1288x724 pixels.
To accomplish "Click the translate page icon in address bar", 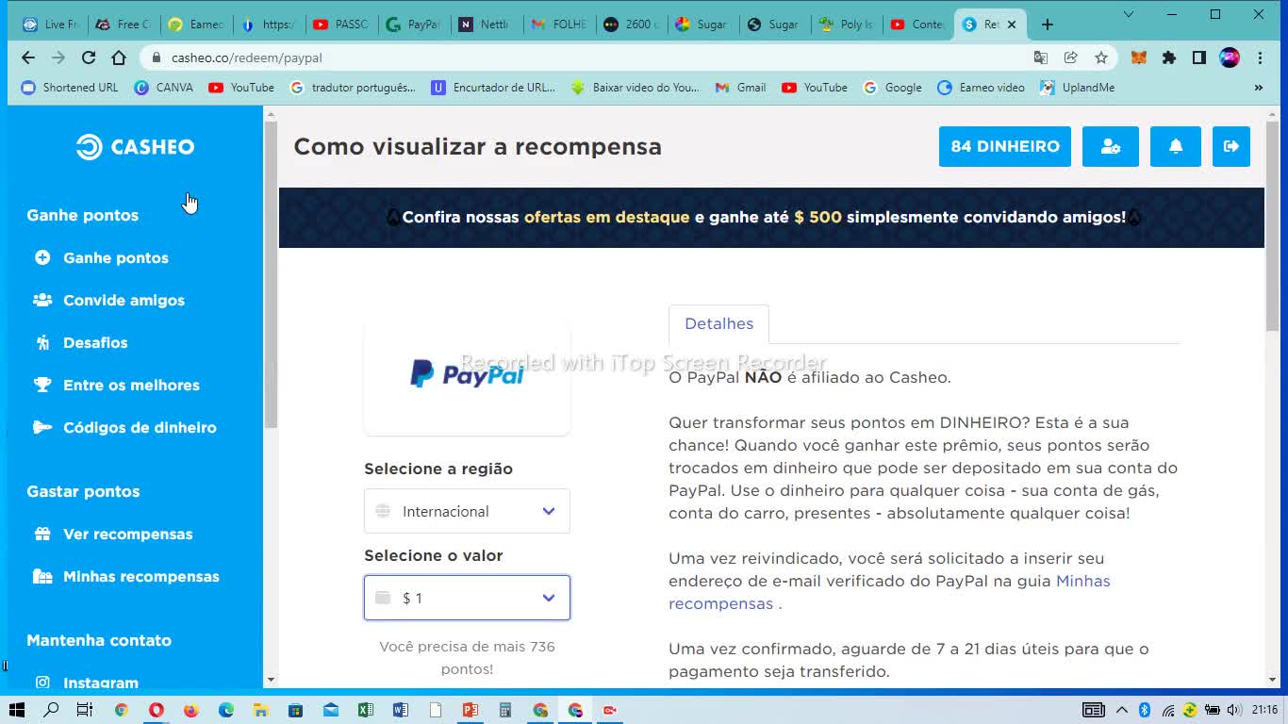I will tap(1041, 58).
